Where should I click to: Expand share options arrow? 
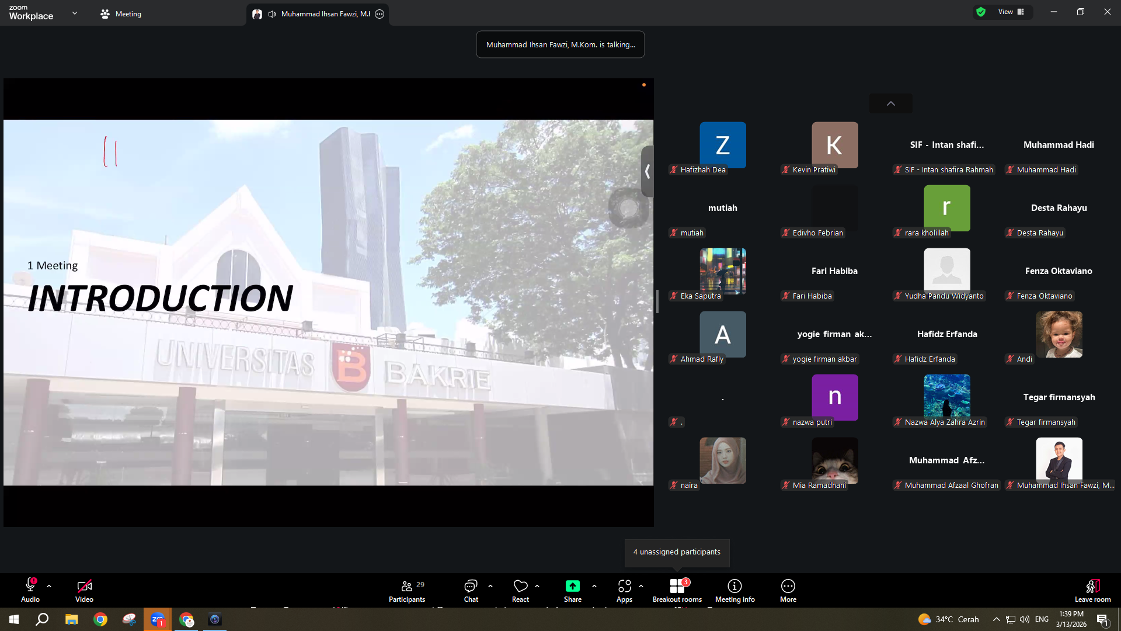(594, 586)
